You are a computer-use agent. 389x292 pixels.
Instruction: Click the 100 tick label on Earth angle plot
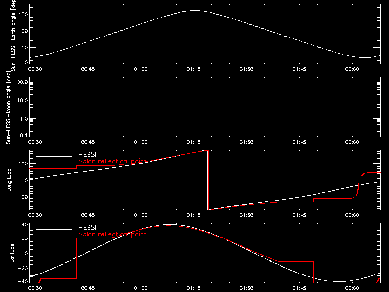[x=23, y=31]
